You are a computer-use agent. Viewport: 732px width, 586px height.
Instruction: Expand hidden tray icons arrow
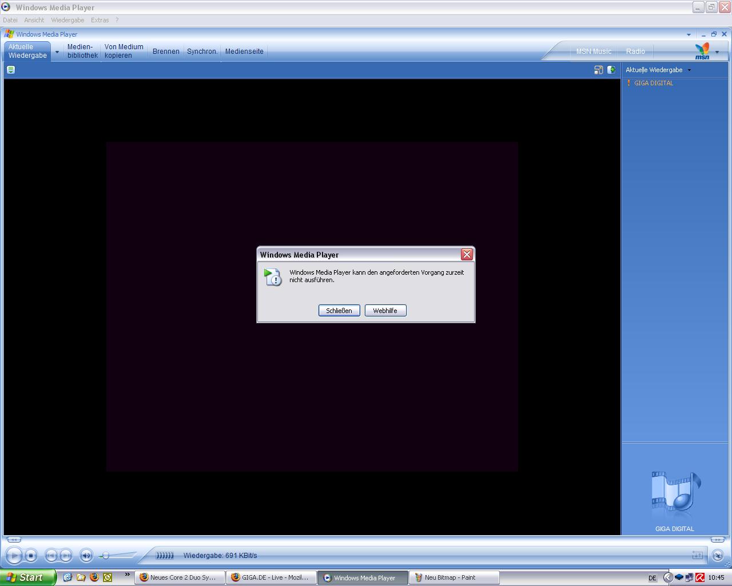[667, 577]
